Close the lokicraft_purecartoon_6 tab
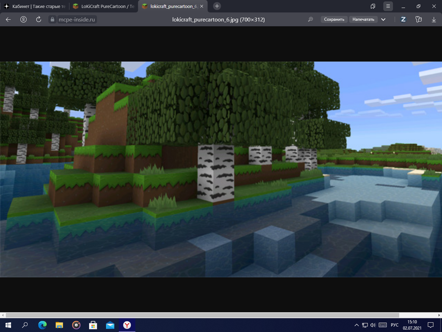The width and height of the screenshot is (442, 332). coord(201,6)
